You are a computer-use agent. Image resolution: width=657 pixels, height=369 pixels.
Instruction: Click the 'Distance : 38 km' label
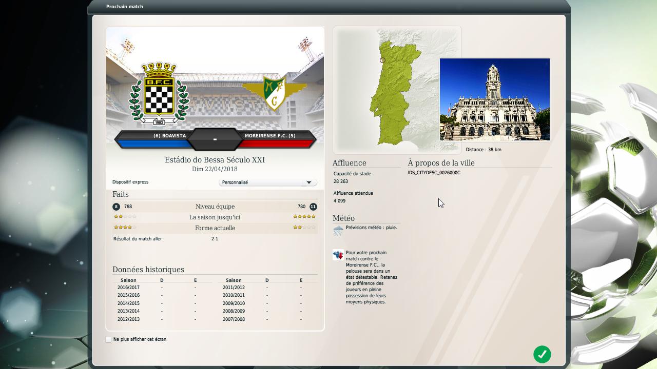click(484, 150)
